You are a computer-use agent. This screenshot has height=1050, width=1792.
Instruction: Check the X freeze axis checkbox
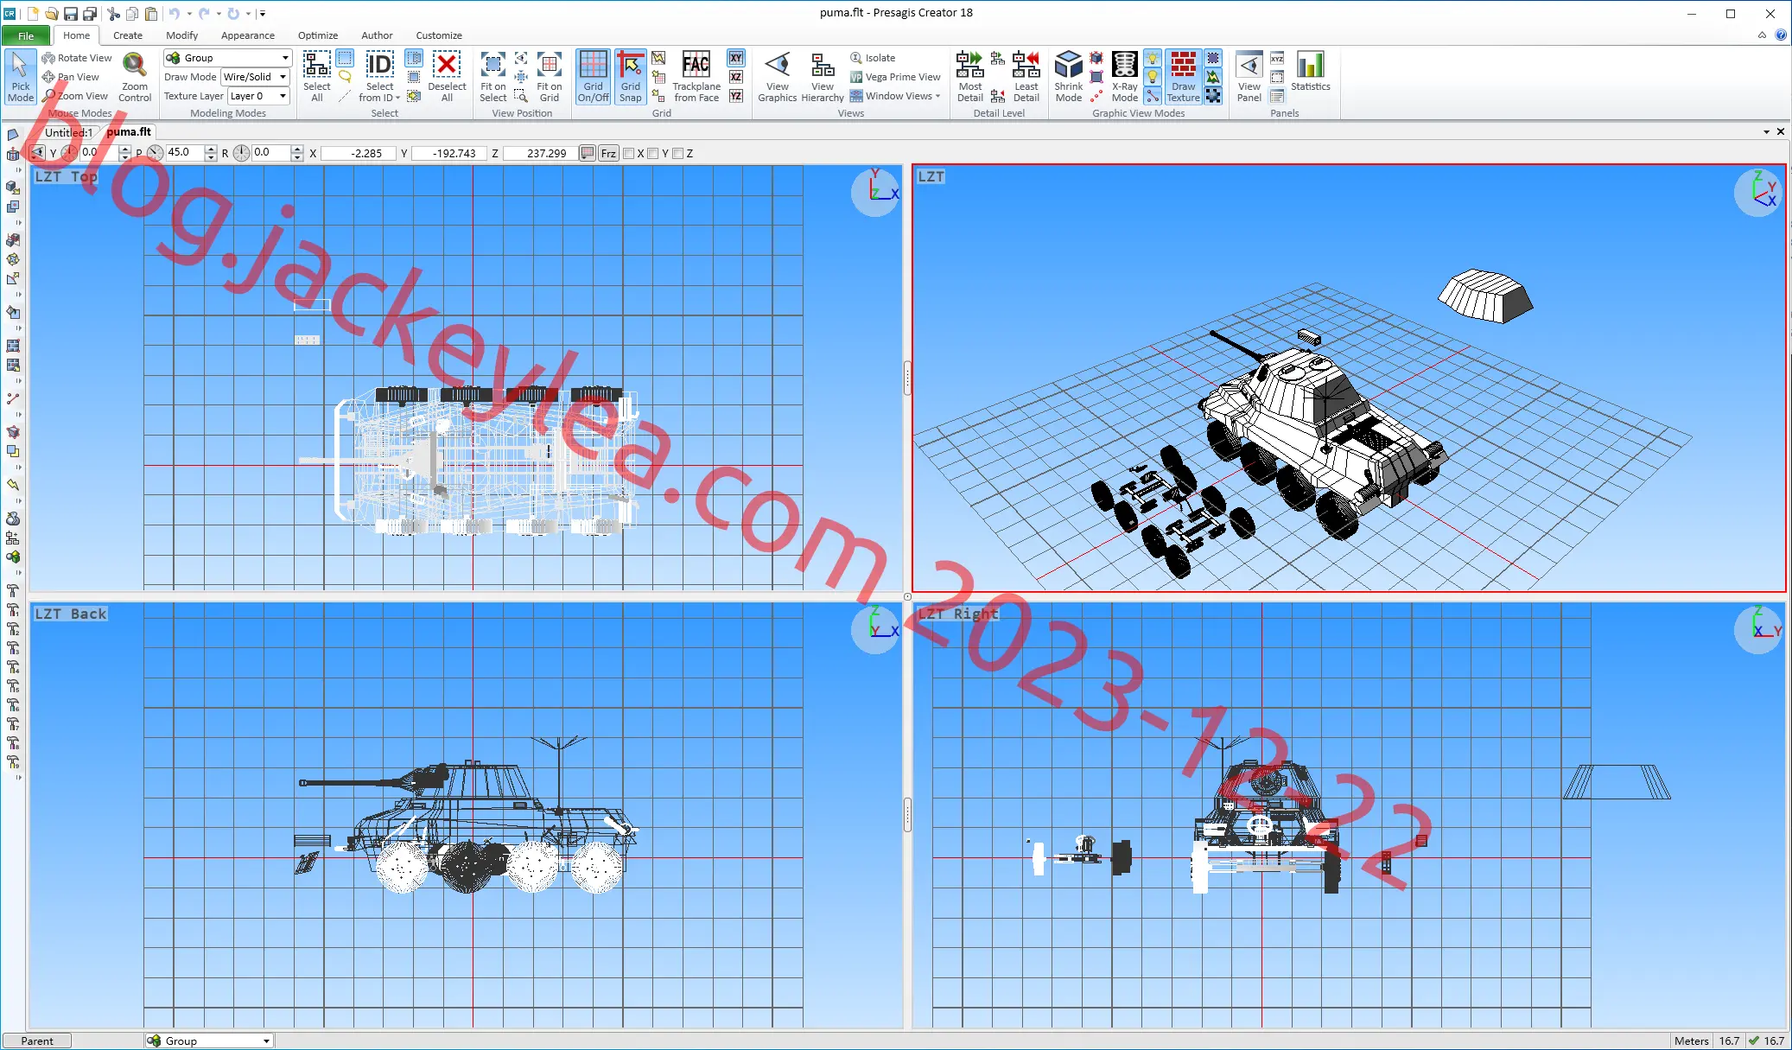pyautogui.click(x=629, y=154)
